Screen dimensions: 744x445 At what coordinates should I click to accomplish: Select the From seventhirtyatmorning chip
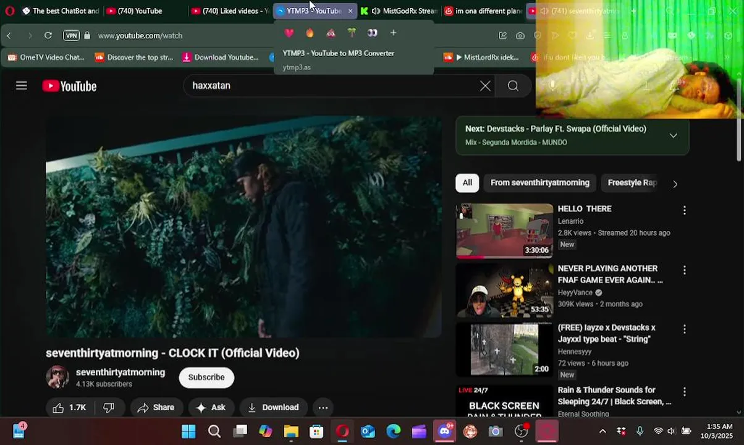[540, 183]
